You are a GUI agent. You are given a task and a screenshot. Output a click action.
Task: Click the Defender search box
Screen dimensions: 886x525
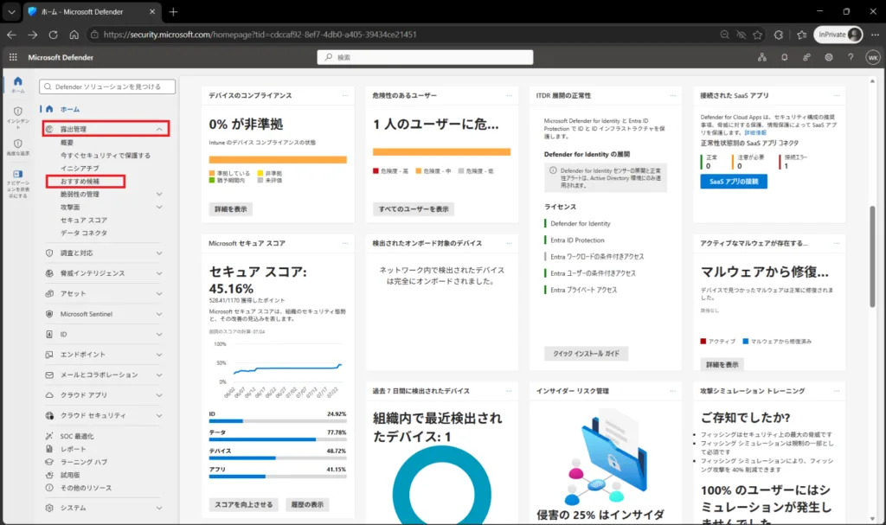(425, 57)
